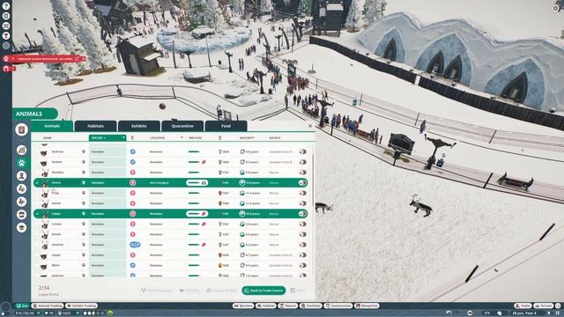Uncheck the Emma row checkbox

[x=37, y=182]
